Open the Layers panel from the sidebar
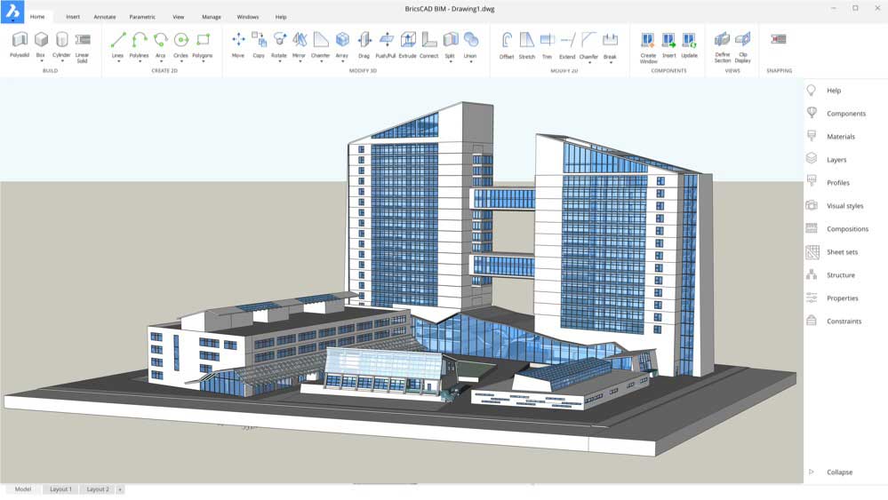Image resolution: width=888 pixels, height=500 pixels. tap(836, 160)
